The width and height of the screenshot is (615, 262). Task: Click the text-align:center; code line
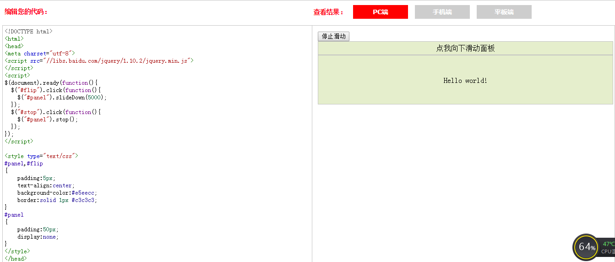[46, 186]
